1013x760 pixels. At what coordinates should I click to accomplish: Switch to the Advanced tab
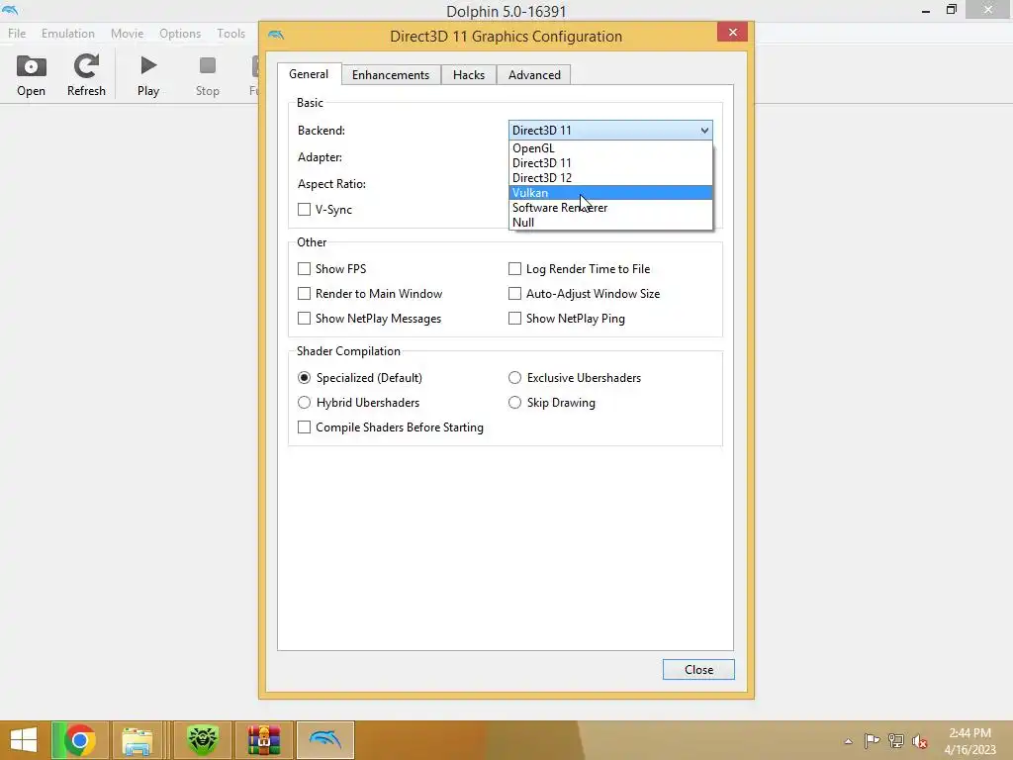pyautogui.click(x=534, y=75)
